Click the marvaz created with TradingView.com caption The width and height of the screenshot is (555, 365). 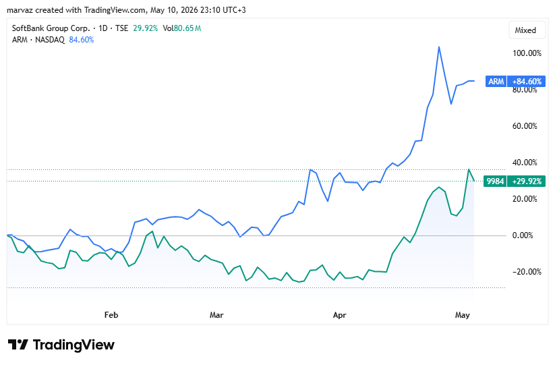(x=126, y=10)
